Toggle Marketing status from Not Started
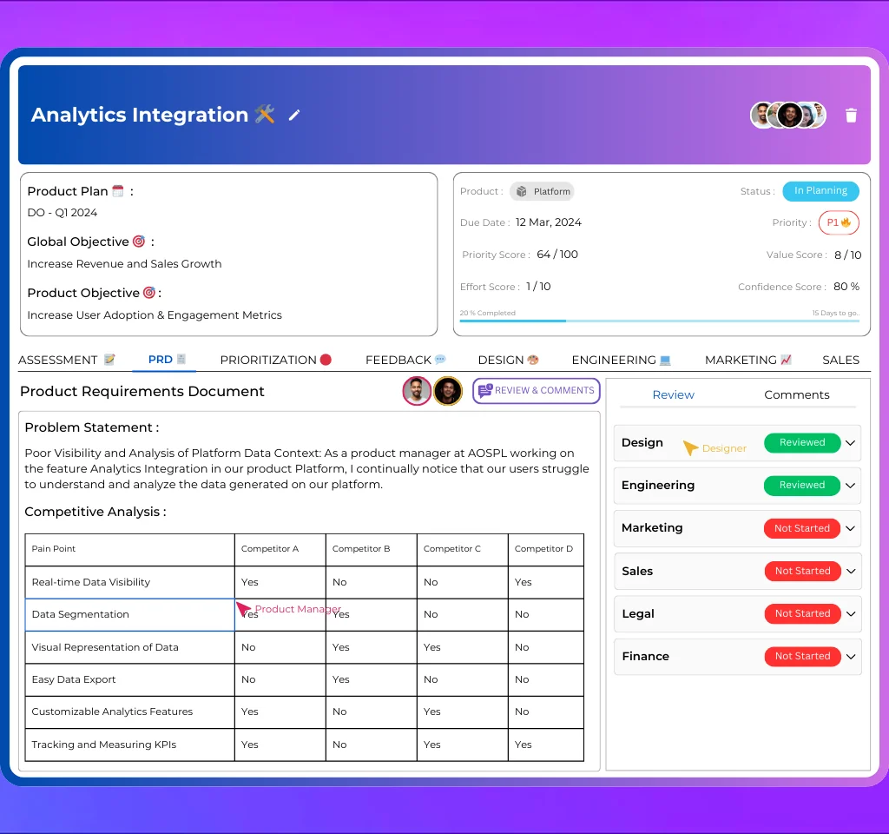The height and width of the screenshot is (834, 889). (x=802, y=528)
